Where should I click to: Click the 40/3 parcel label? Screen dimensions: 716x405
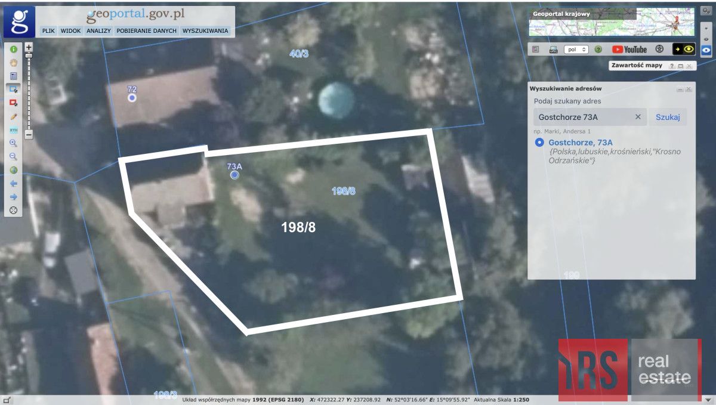(299, 54)
